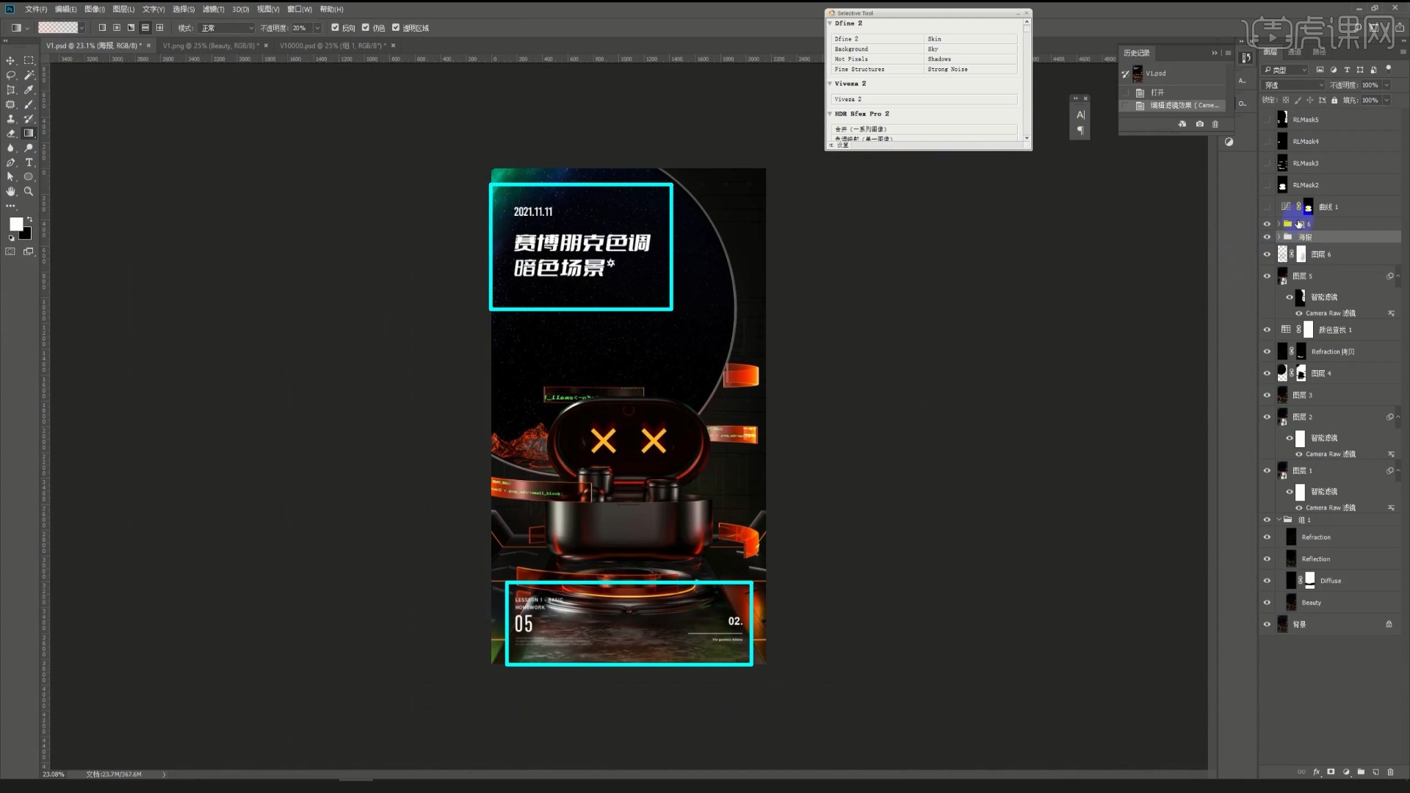Switch to the V1.png document tab
The width and height of the screenshot is (1410, 793).
point(209,46)
